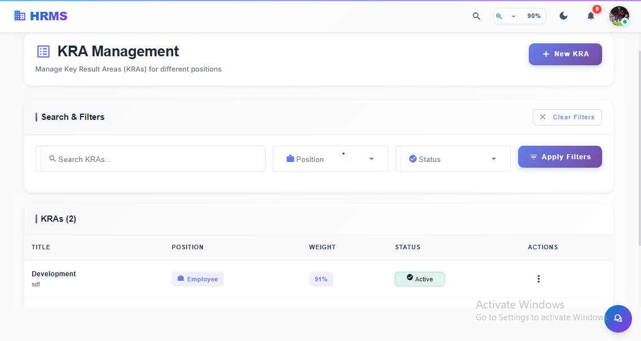
Task: Click the sdf description text
Action: pyautogui.click(x=36, y=284)
